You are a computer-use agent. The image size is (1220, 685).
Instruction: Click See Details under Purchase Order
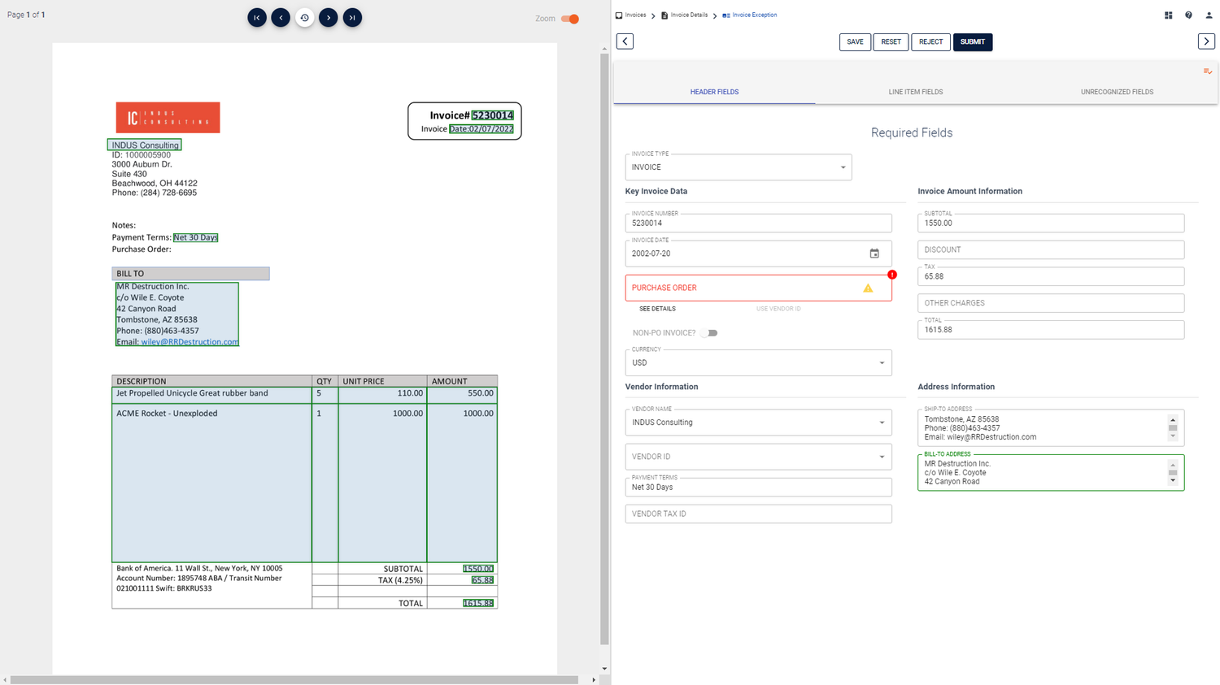coord(656,309)
